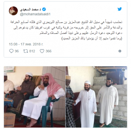Click the 812 retweets count
This screenshot has width=131, height=129.
coord(32,51)
